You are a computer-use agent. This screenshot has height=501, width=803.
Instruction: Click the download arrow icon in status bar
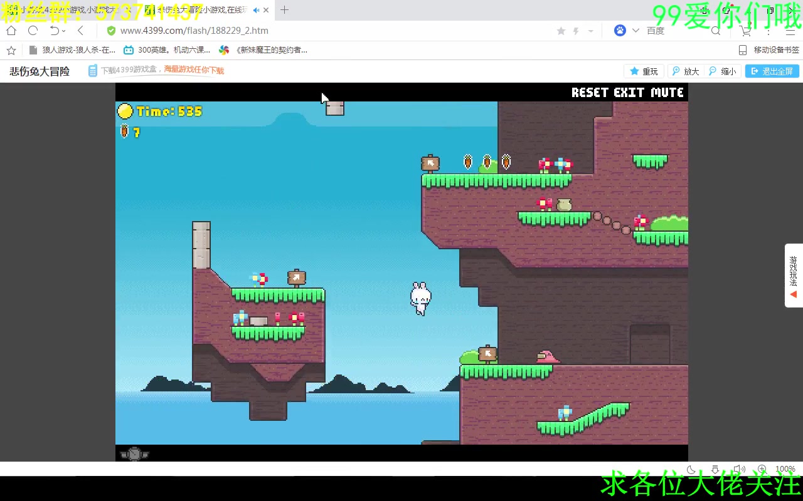[715, 469]
